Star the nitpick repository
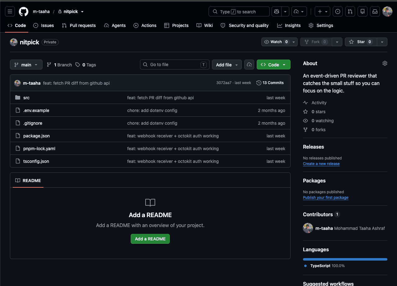This screenshot has width=397, height=286. [361, 42]
